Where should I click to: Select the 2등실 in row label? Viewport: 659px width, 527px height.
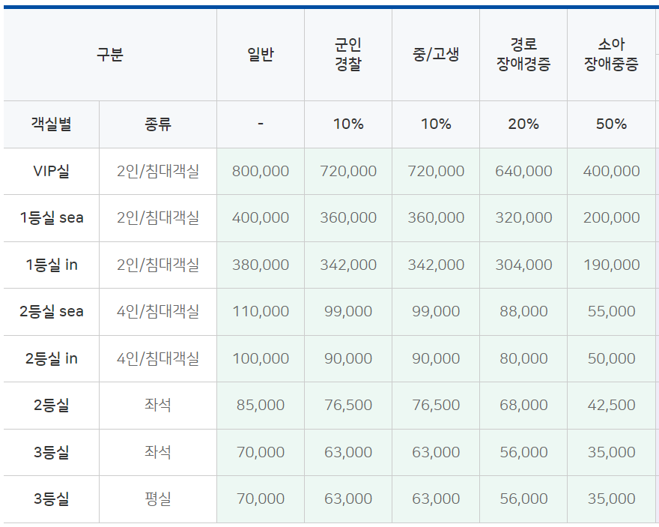(x=51, y=358)
